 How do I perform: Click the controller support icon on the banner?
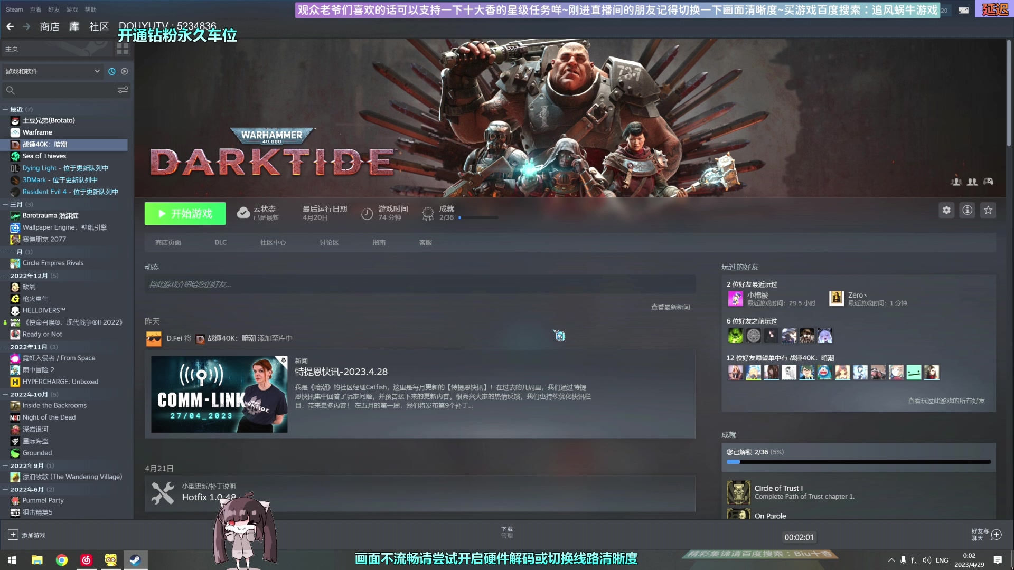pyautogui.click(x=987, y=181)
